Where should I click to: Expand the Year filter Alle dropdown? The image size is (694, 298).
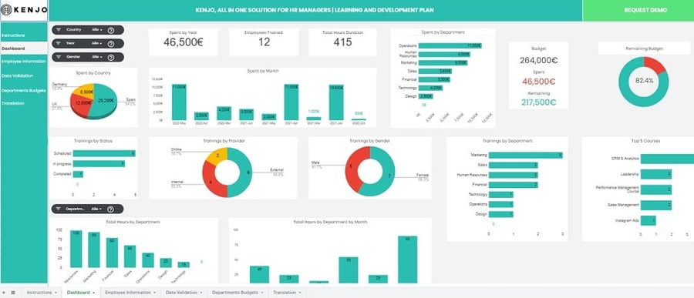pos(97,43)
